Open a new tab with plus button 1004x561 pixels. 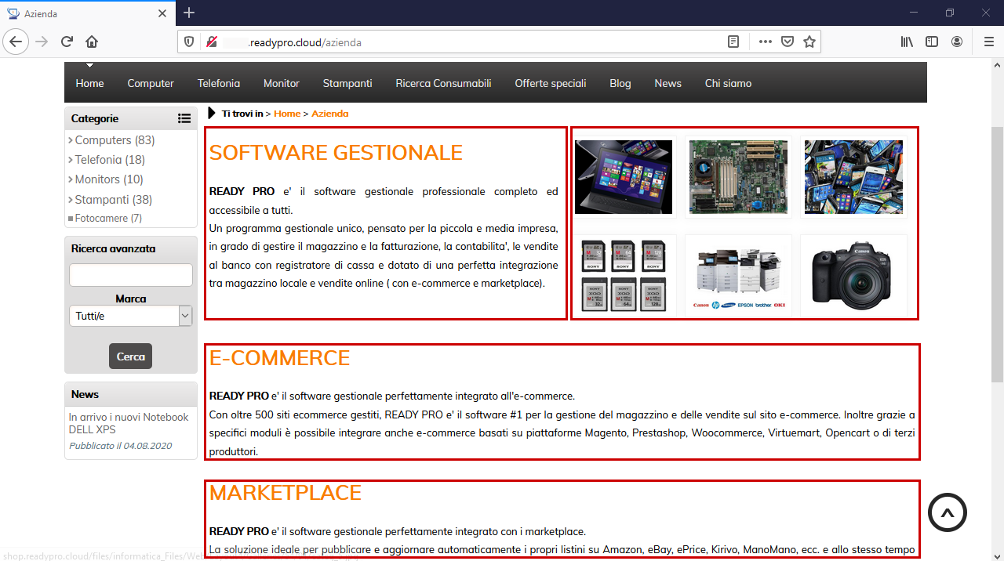[189, 13]
